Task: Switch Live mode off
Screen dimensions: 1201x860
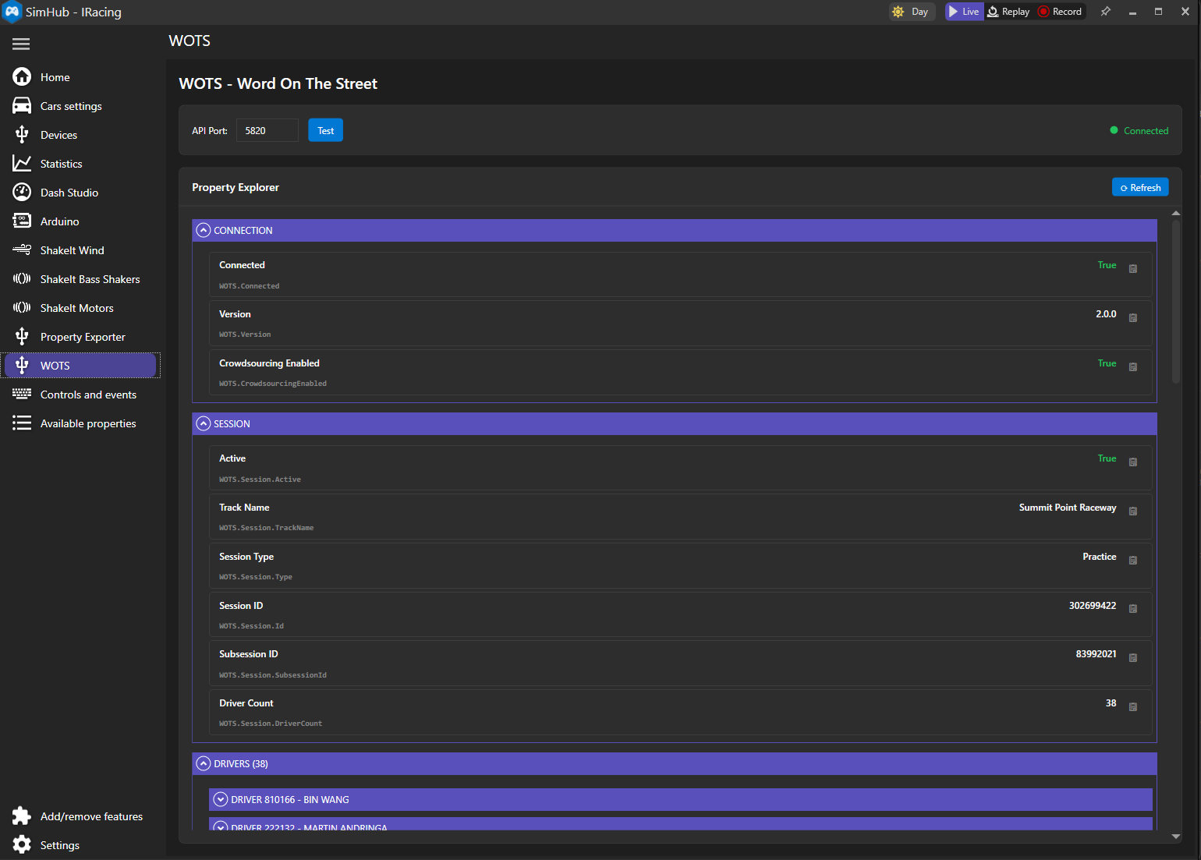Action: point(964,11)
